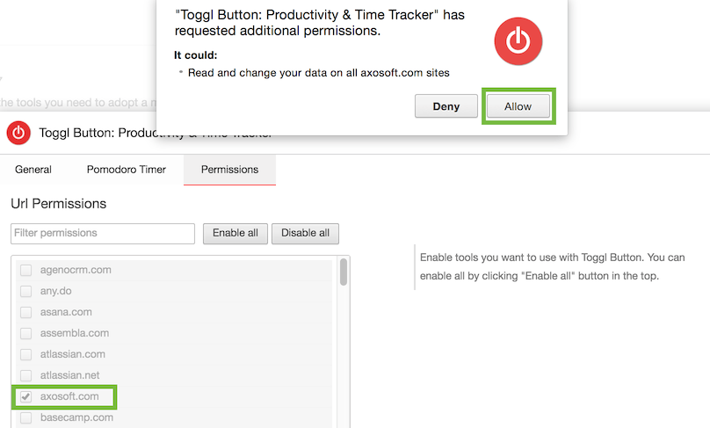Uncheck the axosoft.com checkbox
The height and width of the screenshot is (428, 710).
pos(25,396)
